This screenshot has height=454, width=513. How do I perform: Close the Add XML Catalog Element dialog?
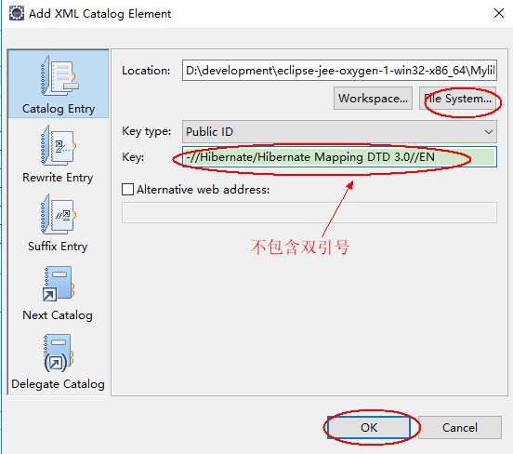click(499, 13)
